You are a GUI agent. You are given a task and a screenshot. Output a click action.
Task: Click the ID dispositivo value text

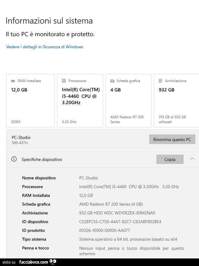click(x=120, y=222)
